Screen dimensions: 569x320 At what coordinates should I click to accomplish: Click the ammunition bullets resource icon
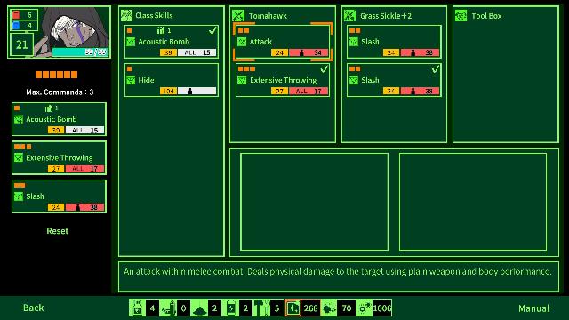pyautogui.click(x=168, y=308)
